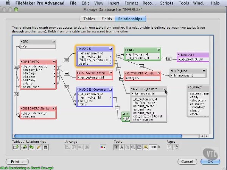Open the Scripts menu

166,3
